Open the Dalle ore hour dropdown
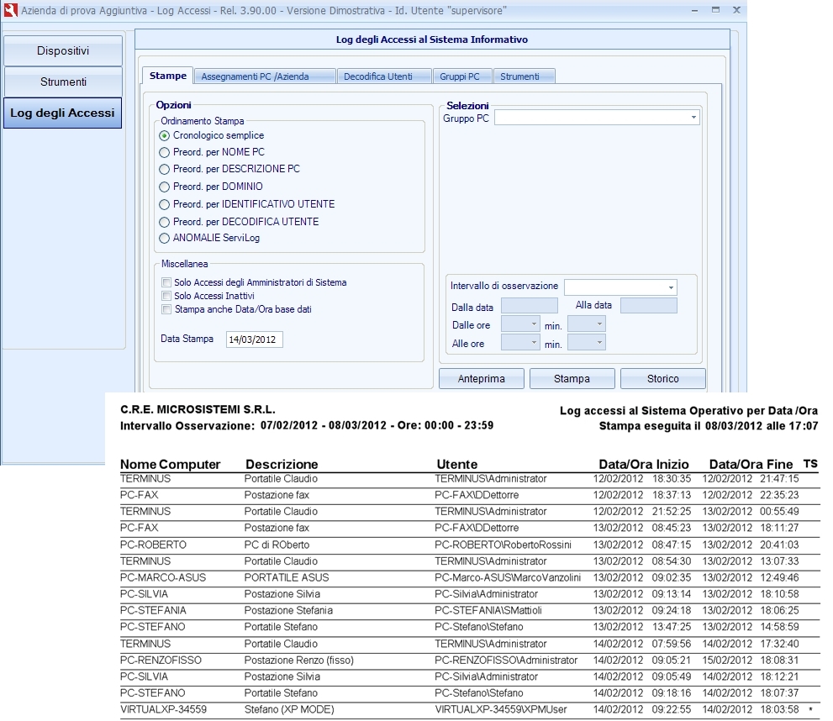The image size is (833, 721). tap(533, 324)
